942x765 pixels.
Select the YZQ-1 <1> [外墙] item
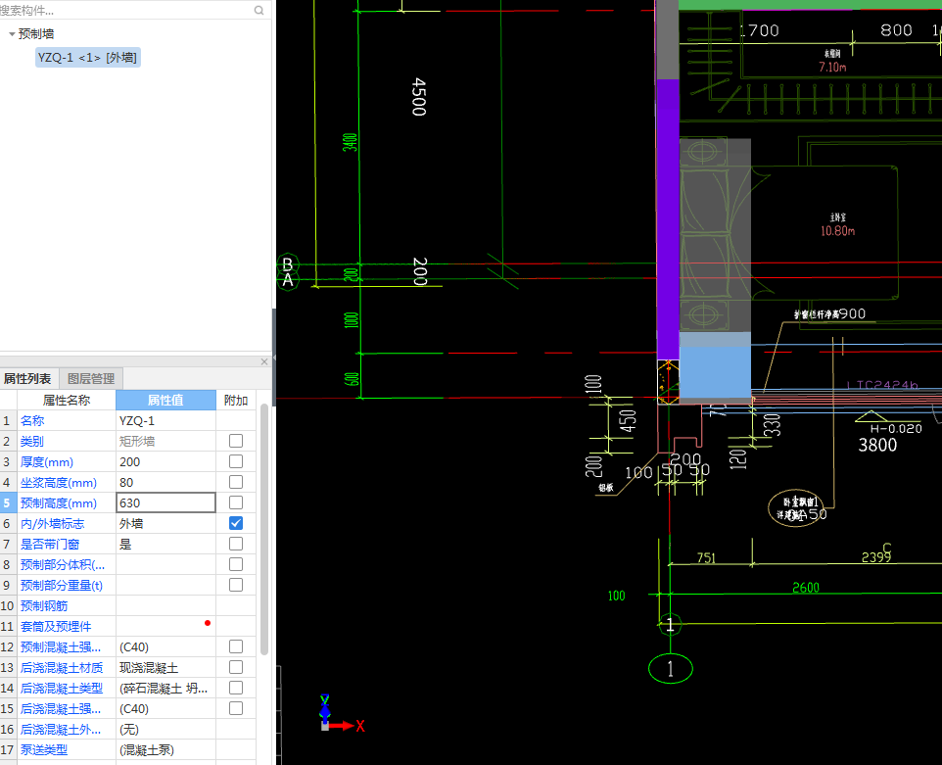click(88, 58)
